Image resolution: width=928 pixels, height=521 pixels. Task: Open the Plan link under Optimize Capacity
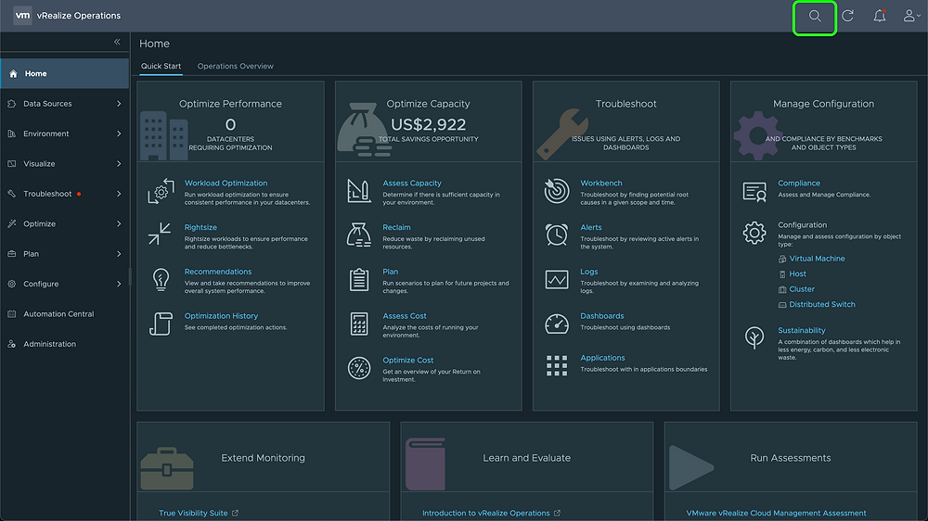(390, 272)
